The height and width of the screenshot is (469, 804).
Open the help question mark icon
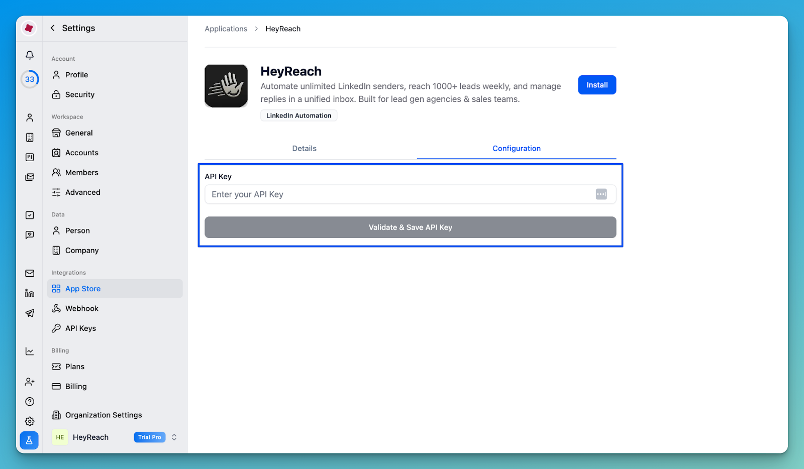[x=30, y=402]
